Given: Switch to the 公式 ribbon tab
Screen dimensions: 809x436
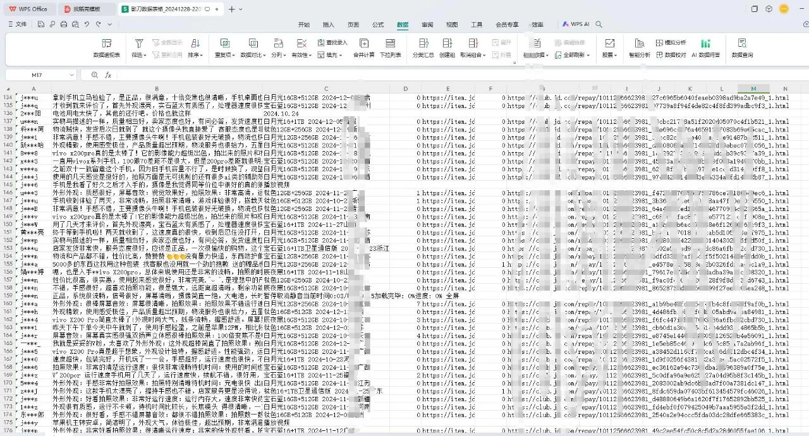Looking at the screenshot, I should coord(377,25).
